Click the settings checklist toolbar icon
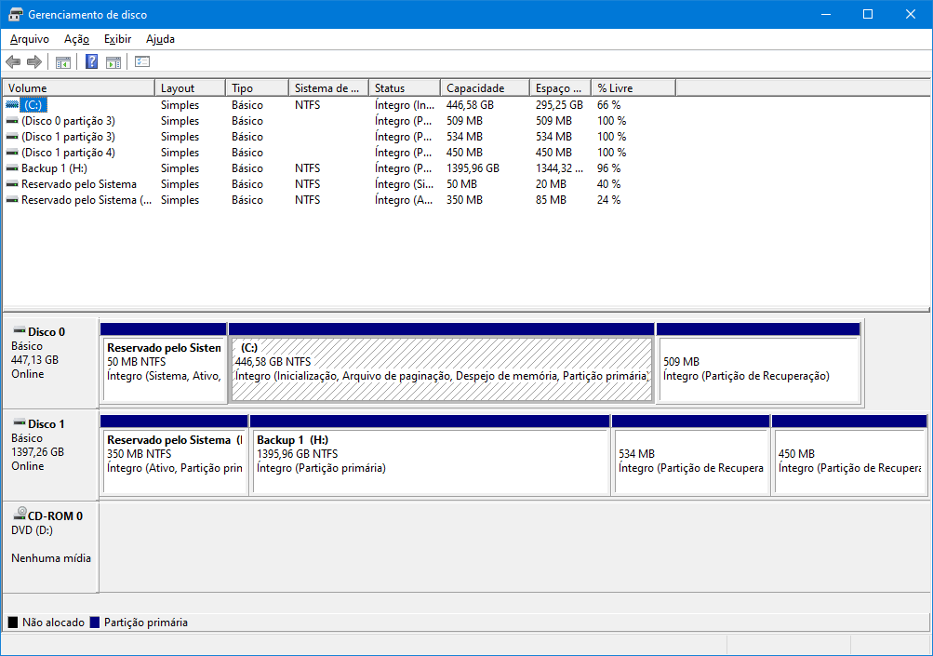 point(142,62)
